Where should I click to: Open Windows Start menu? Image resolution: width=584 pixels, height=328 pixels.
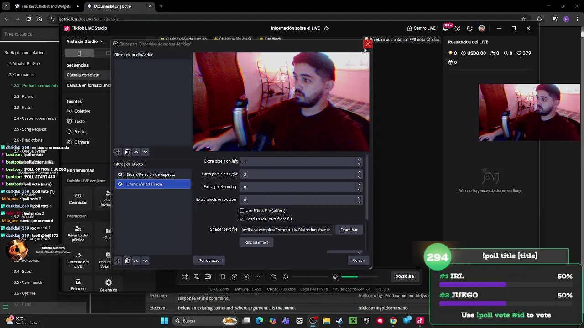tap(164, 321)
